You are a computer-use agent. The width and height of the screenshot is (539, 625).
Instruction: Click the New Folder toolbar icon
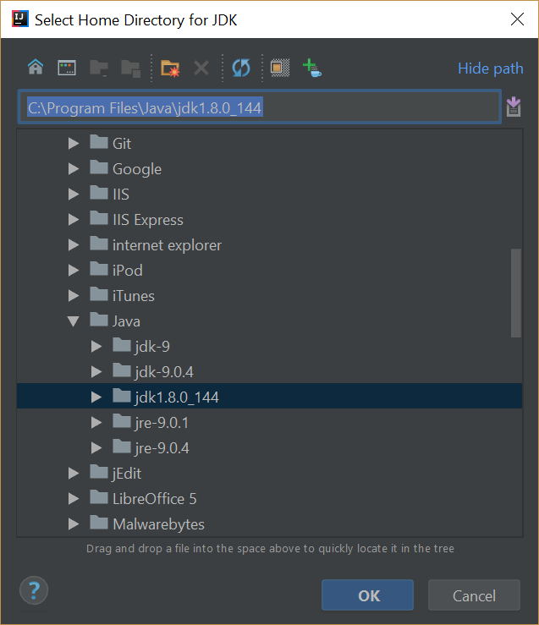tap(170, 68)
